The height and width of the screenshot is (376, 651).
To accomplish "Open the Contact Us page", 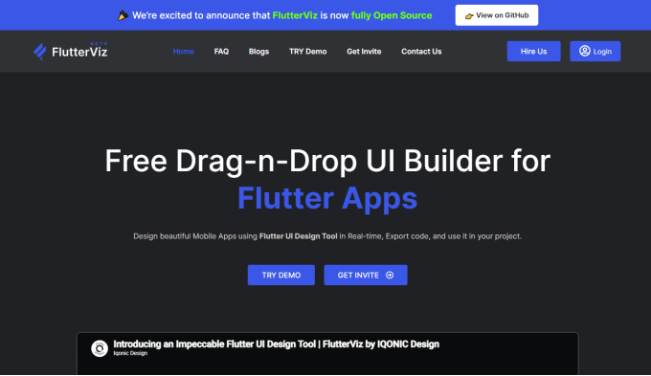I will (x=421, y=52).
